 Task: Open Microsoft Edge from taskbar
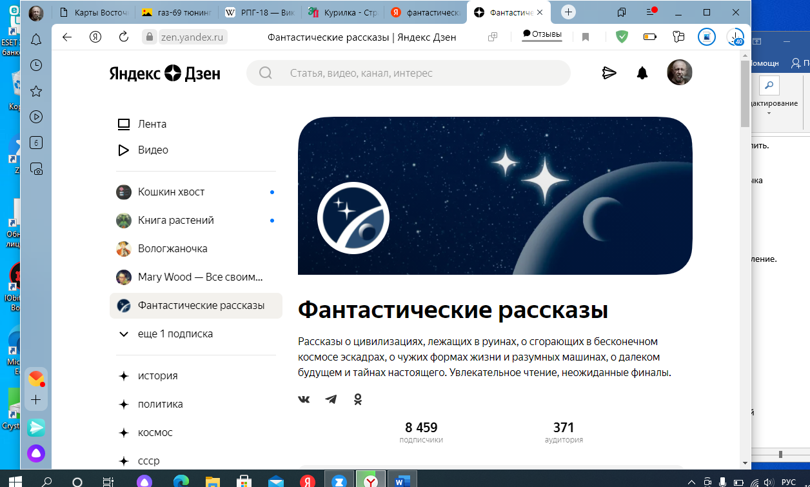point(181,482)
